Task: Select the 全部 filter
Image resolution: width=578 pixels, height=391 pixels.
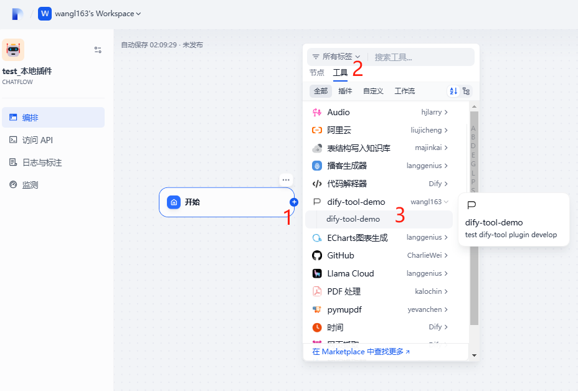Action: click(x=321, y=91)
